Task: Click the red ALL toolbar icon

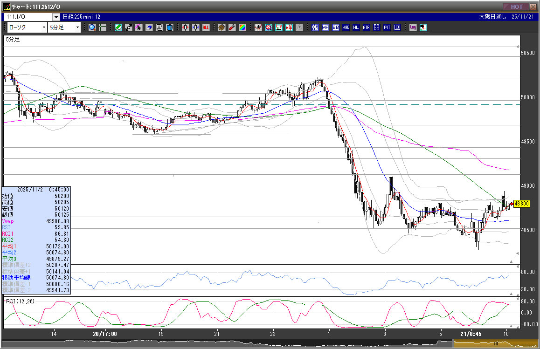Action: [x=206, y=27]
